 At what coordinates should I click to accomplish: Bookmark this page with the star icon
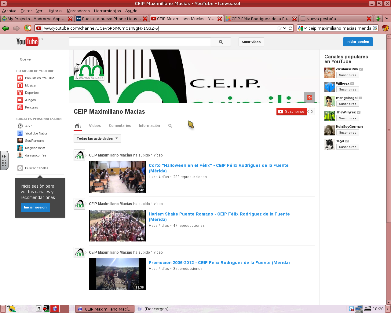point(279,28)
